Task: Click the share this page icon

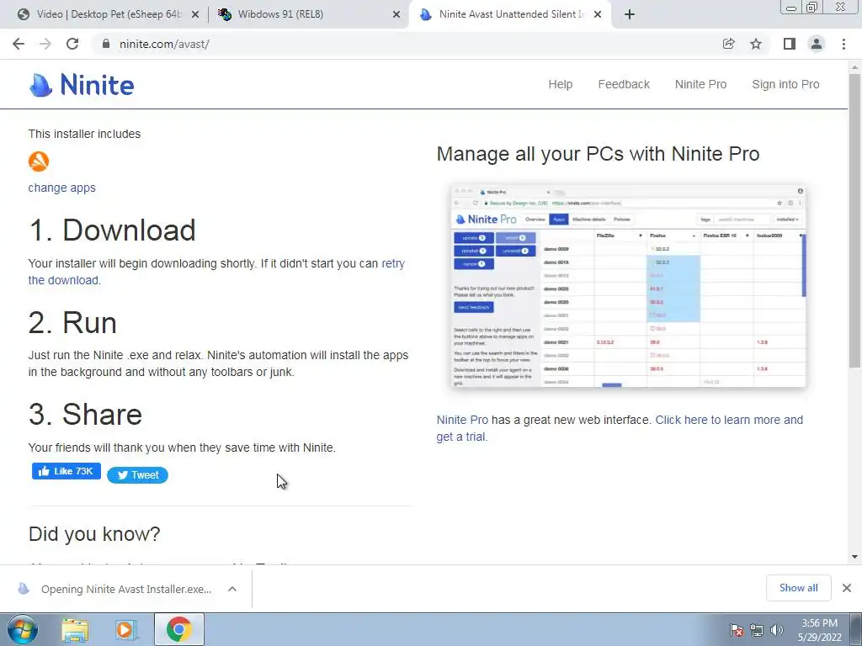Action: click(x=728, y=44)
